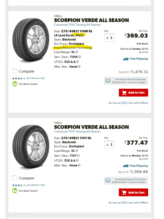Click Tire Rack Tested icon on second tire
The height and width of the screenshot is (219, 164).
coord(15,191)
